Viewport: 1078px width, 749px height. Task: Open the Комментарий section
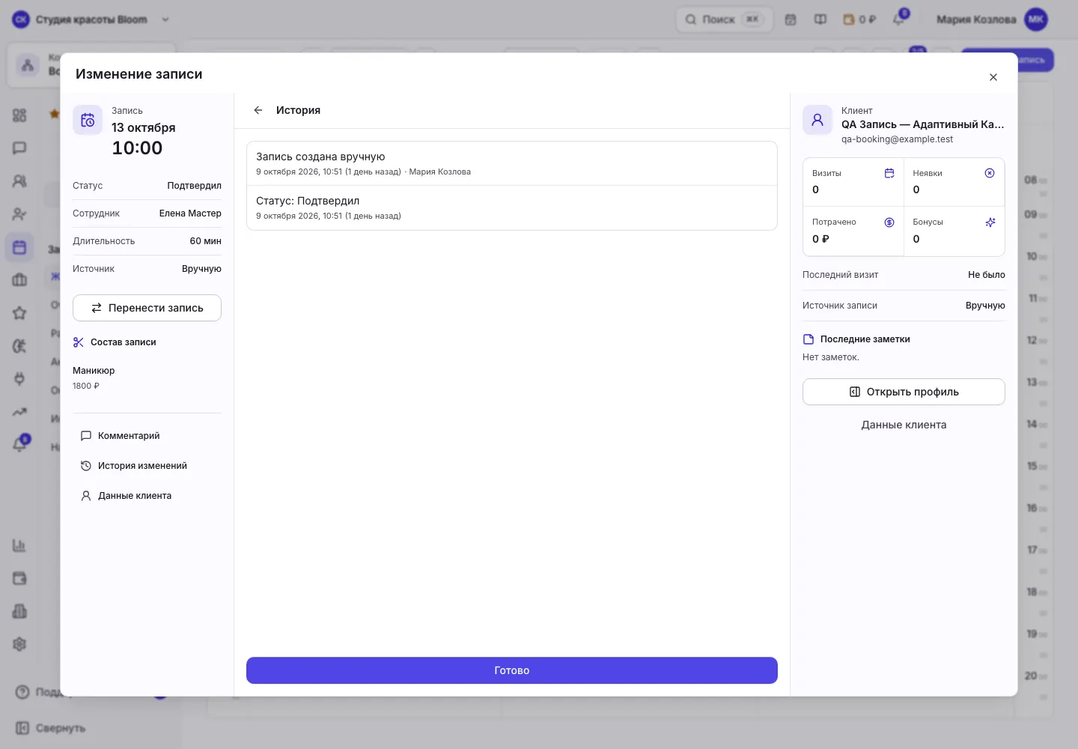coord(120,436)
